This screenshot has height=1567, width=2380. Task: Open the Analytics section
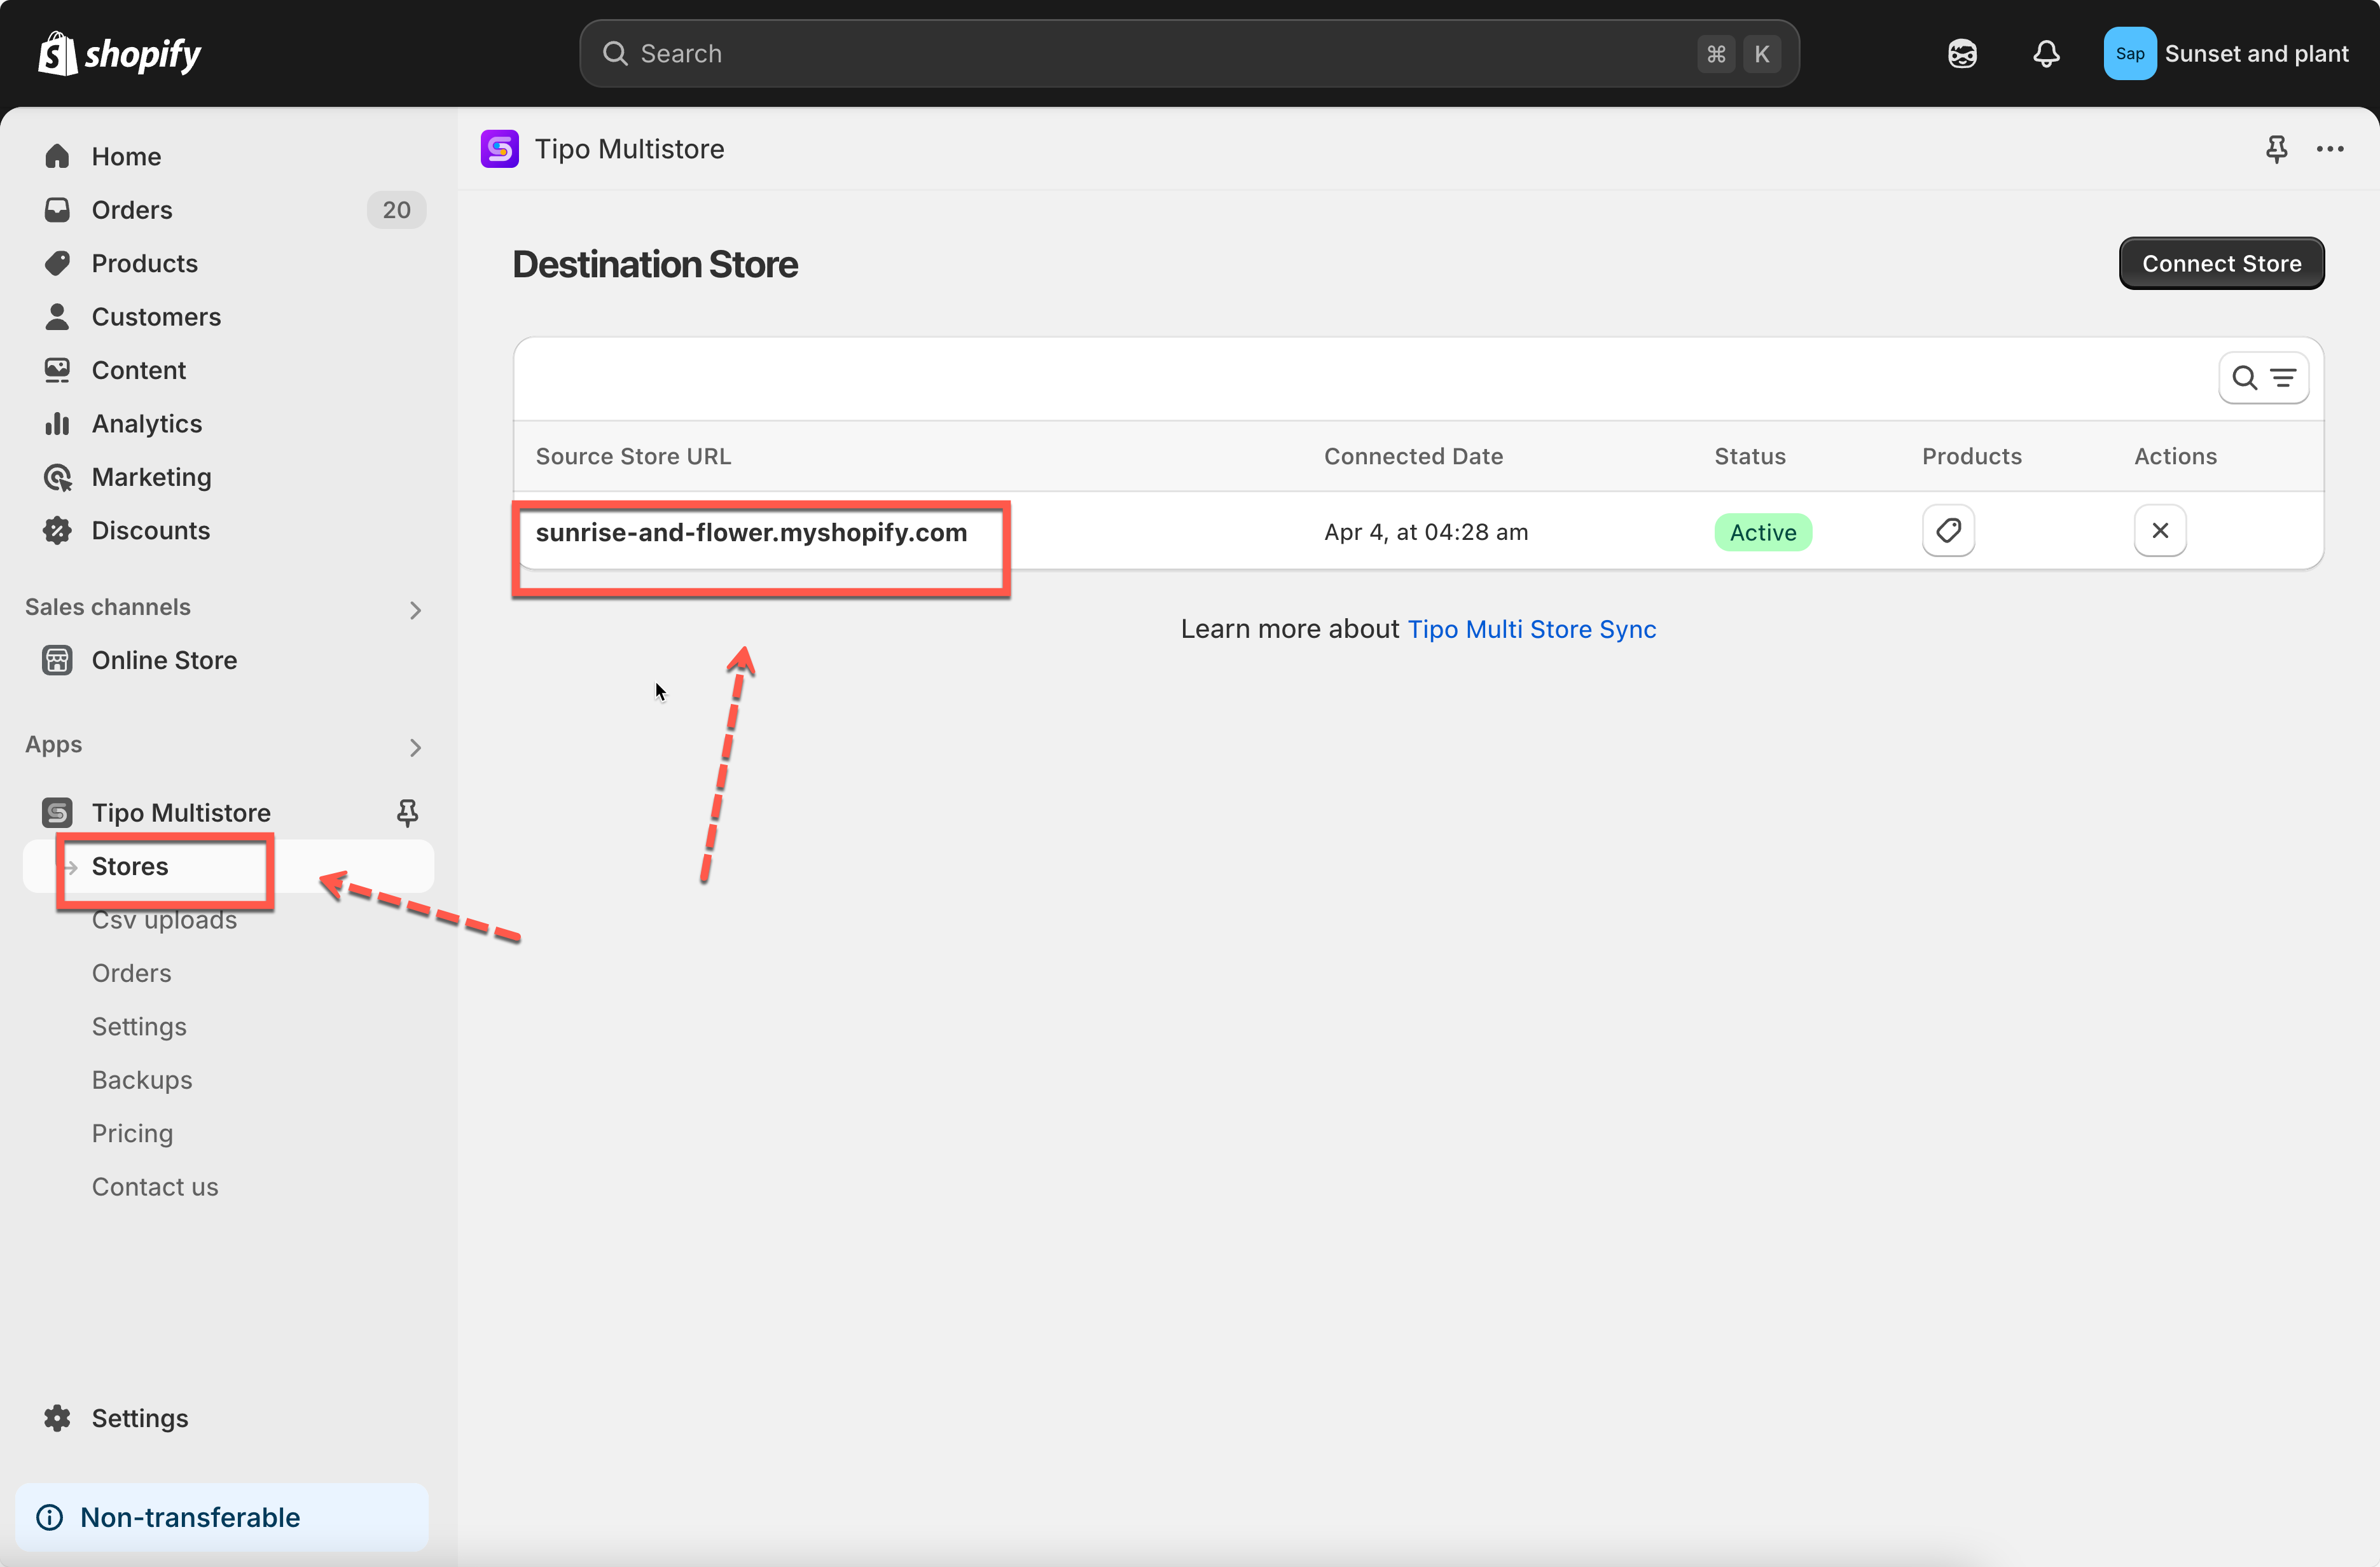[x=146, y=424]
